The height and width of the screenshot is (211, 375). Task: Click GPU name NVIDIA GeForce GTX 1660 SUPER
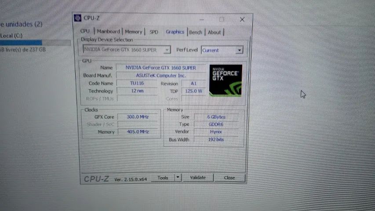161,68
